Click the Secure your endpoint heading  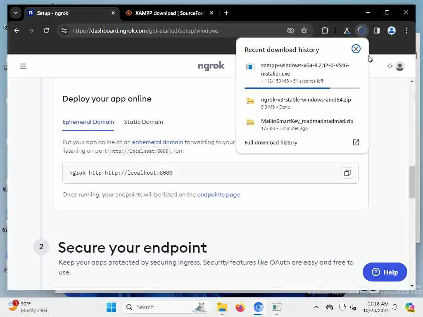132,248
